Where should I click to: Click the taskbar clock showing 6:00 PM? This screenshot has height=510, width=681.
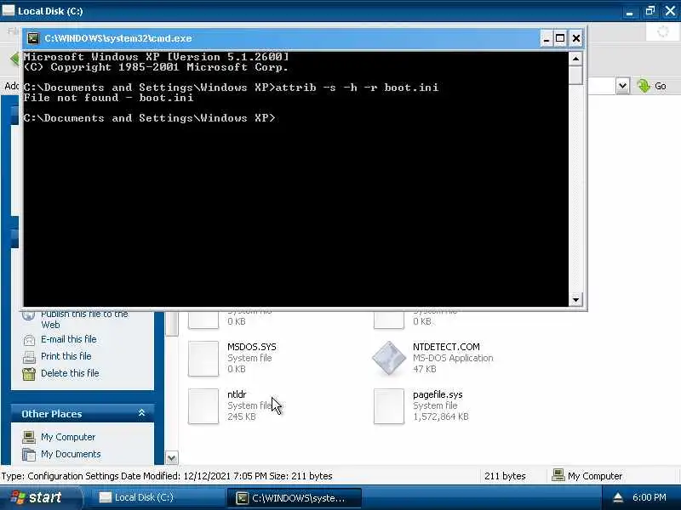649,497
